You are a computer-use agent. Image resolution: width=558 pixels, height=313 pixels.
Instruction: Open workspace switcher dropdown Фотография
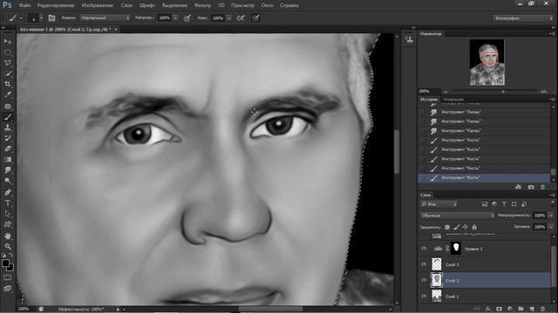523,17
